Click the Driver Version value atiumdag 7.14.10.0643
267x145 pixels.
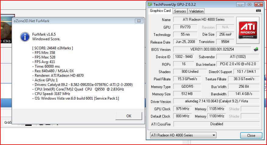(x=216, y=101)
